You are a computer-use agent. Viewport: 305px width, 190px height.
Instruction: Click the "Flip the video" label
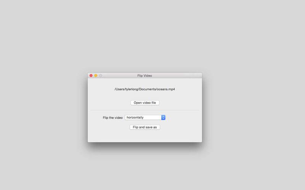coord(112,118)
